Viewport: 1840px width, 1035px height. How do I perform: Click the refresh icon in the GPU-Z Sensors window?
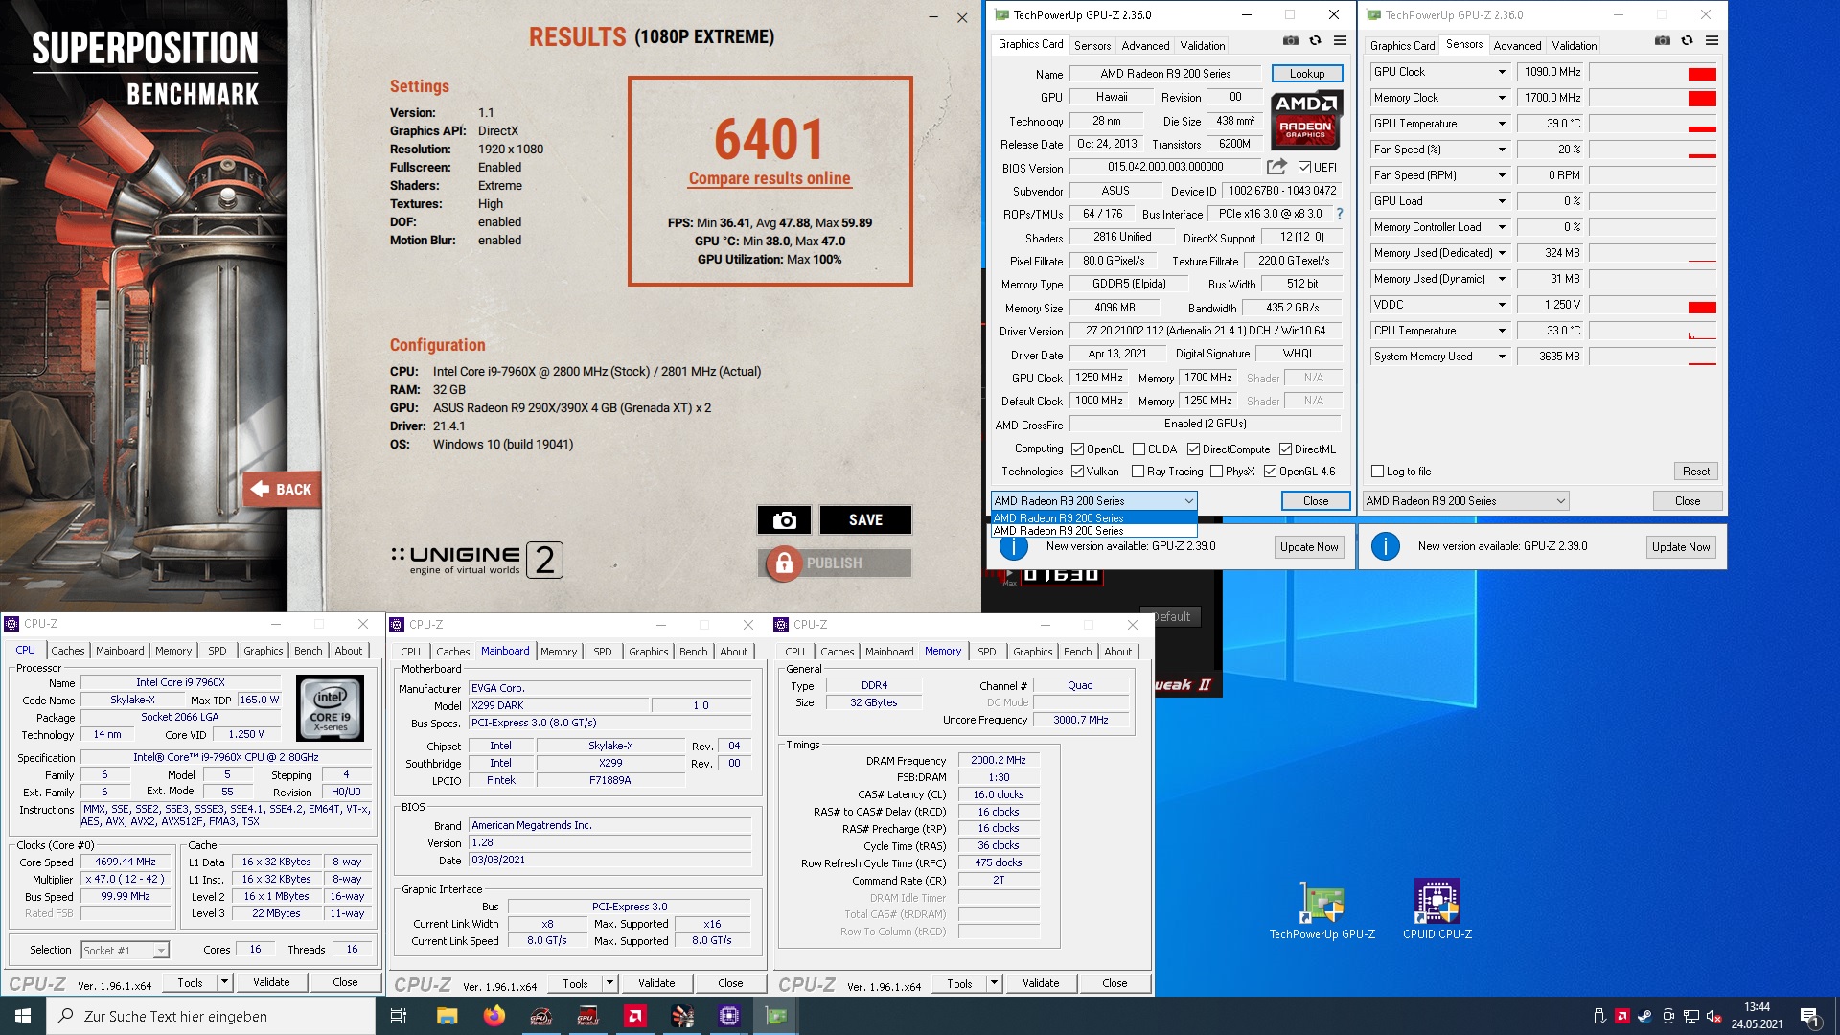pyautogui.click(x=1688, y=40)
